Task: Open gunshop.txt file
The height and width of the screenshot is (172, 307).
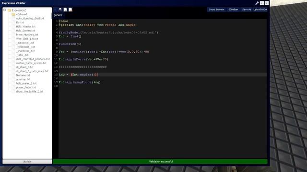Action: tap(23, 79)
